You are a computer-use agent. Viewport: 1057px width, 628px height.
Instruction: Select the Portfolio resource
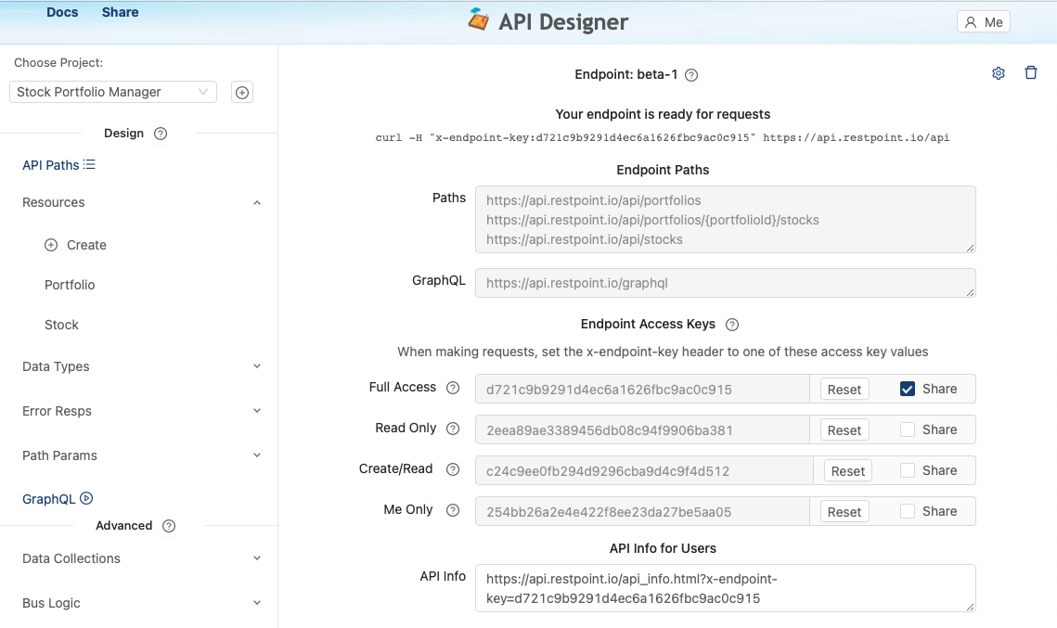tap(70, 285)
